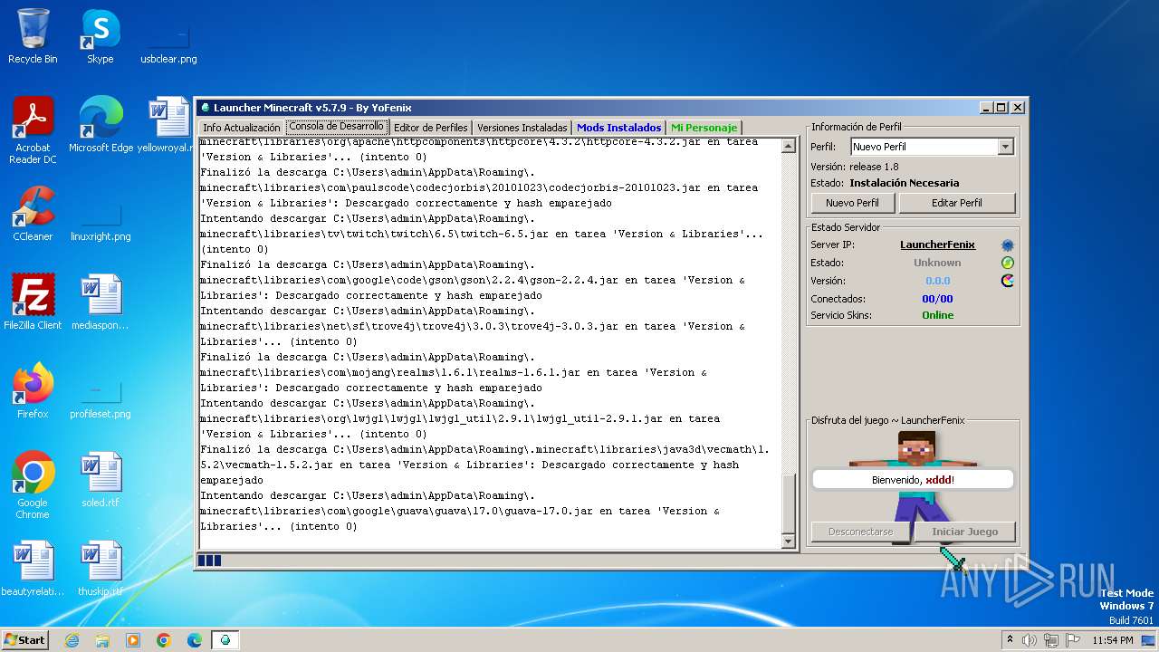Image resolution: width=1159 pixels, height=652 pixels.
Task: Click the Editar Perfil button
Action: pos(957,203)
